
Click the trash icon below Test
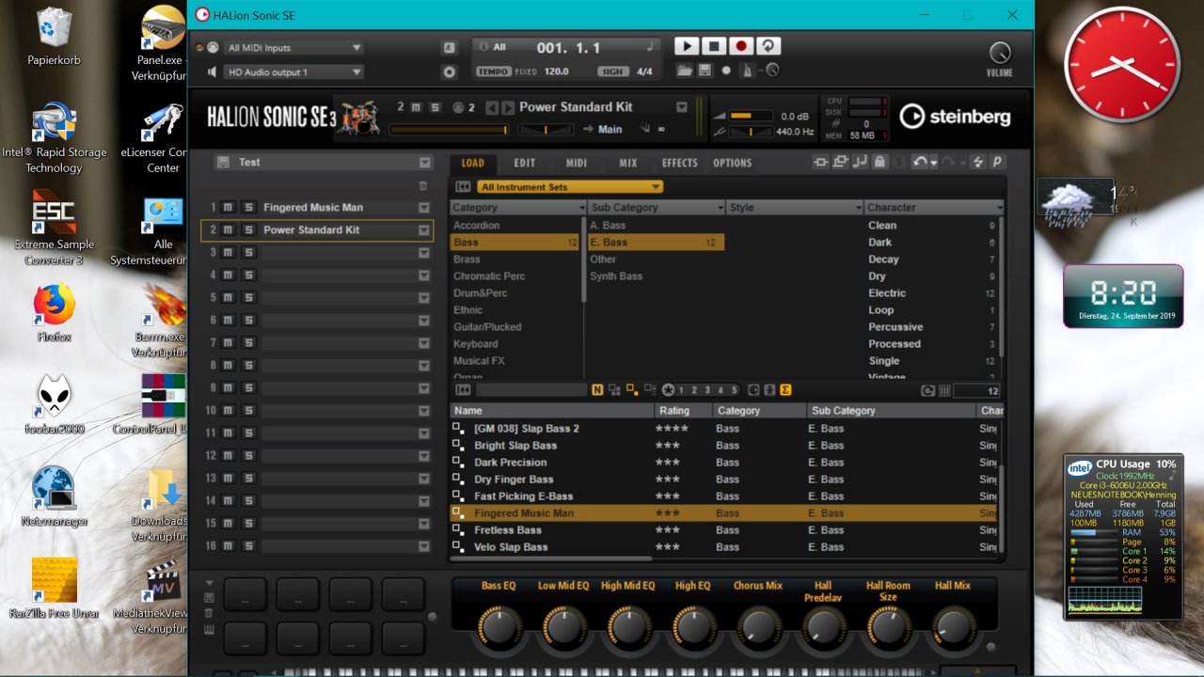423,186
